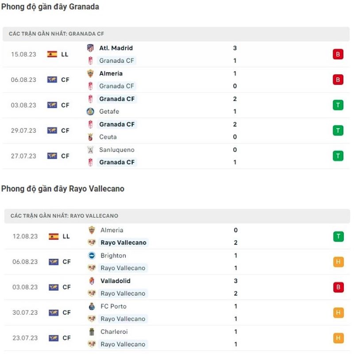The image size is (354, 357).
Task: Click the Valladolid team logo
Action: pos(92,281)
